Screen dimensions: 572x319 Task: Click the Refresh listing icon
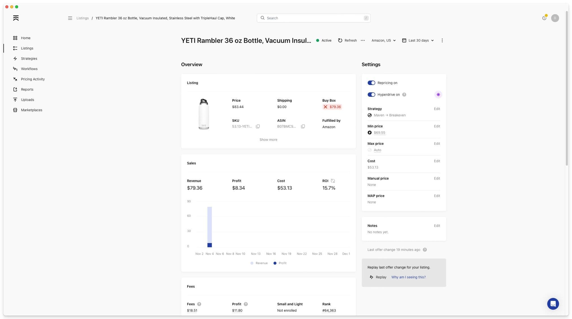pyautogui.click(x=340, y=40)
